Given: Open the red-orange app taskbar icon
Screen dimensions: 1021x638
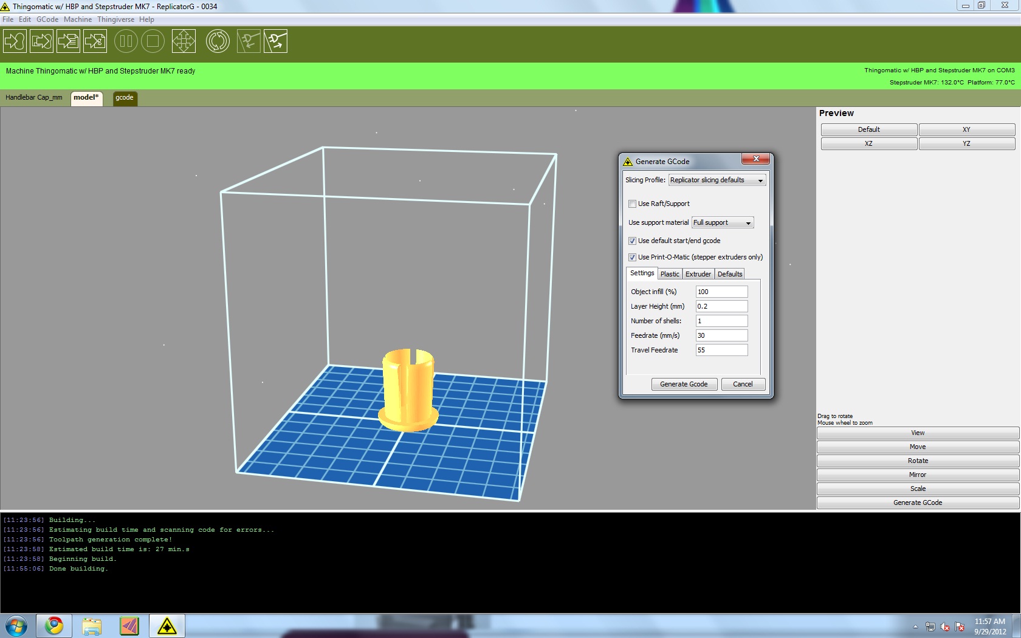Looking at the screenshot, I should click(x=129, y=626).
